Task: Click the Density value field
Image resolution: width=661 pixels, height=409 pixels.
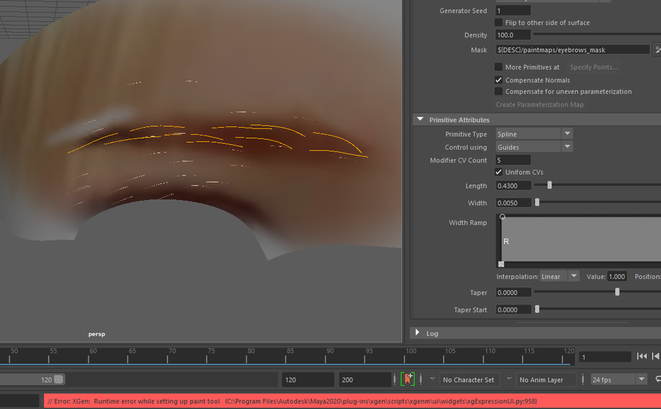Action: [513, 35]
